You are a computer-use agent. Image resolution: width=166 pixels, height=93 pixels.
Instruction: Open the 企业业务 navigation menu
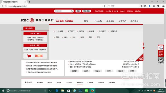(x=110, y=21)
